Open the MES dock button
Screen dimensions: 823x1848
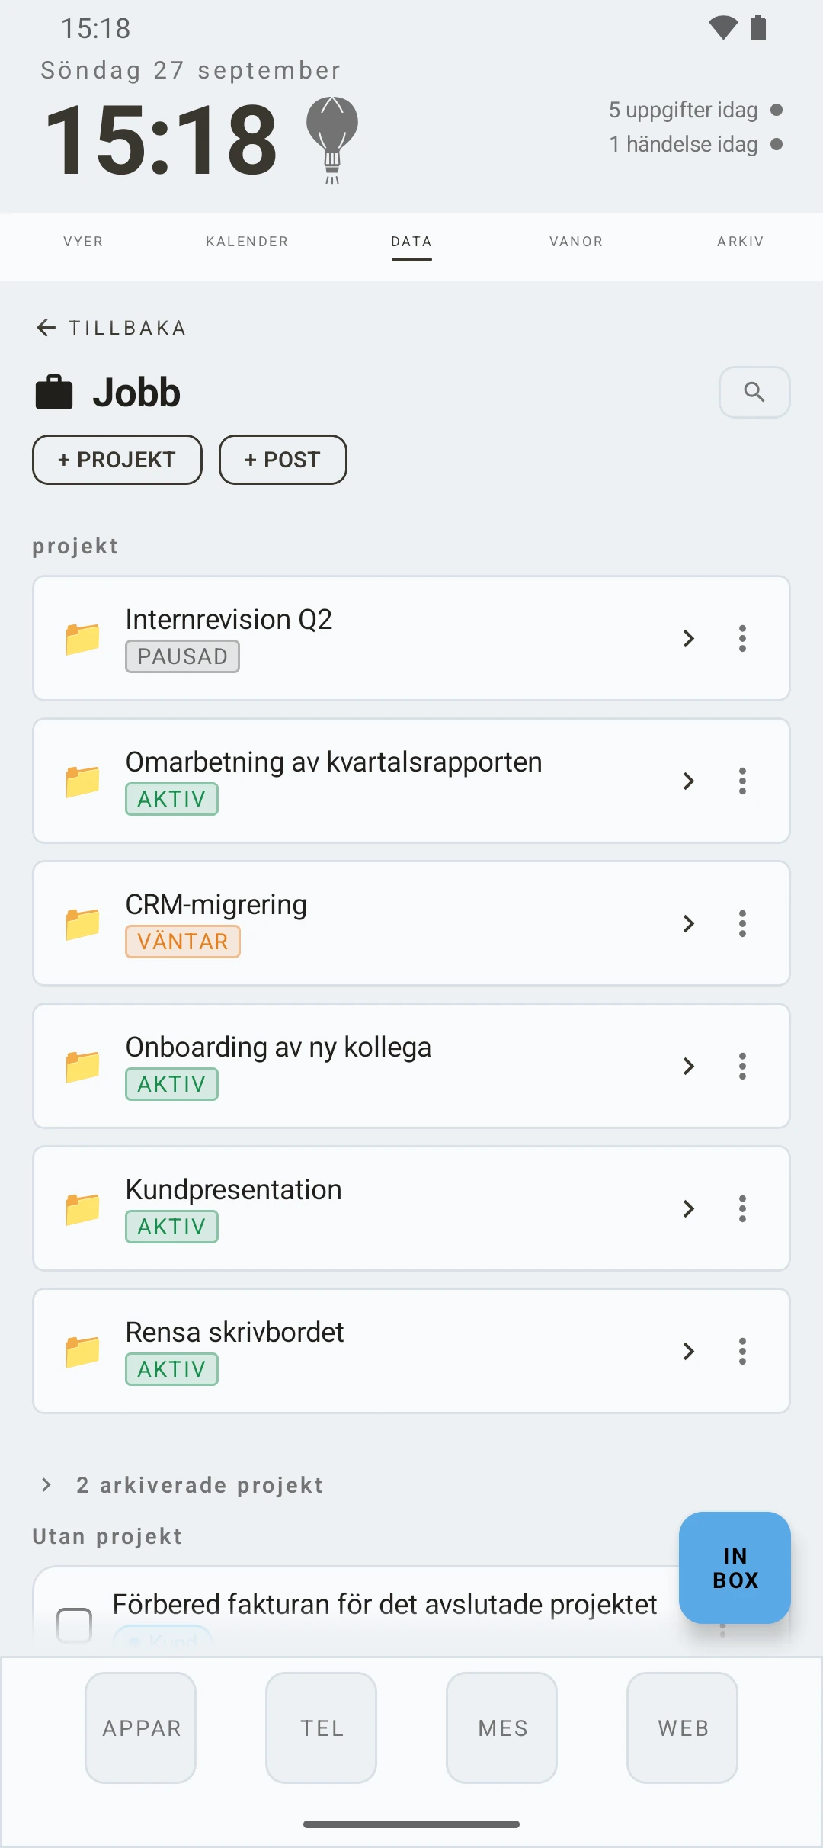point(502,1728)
